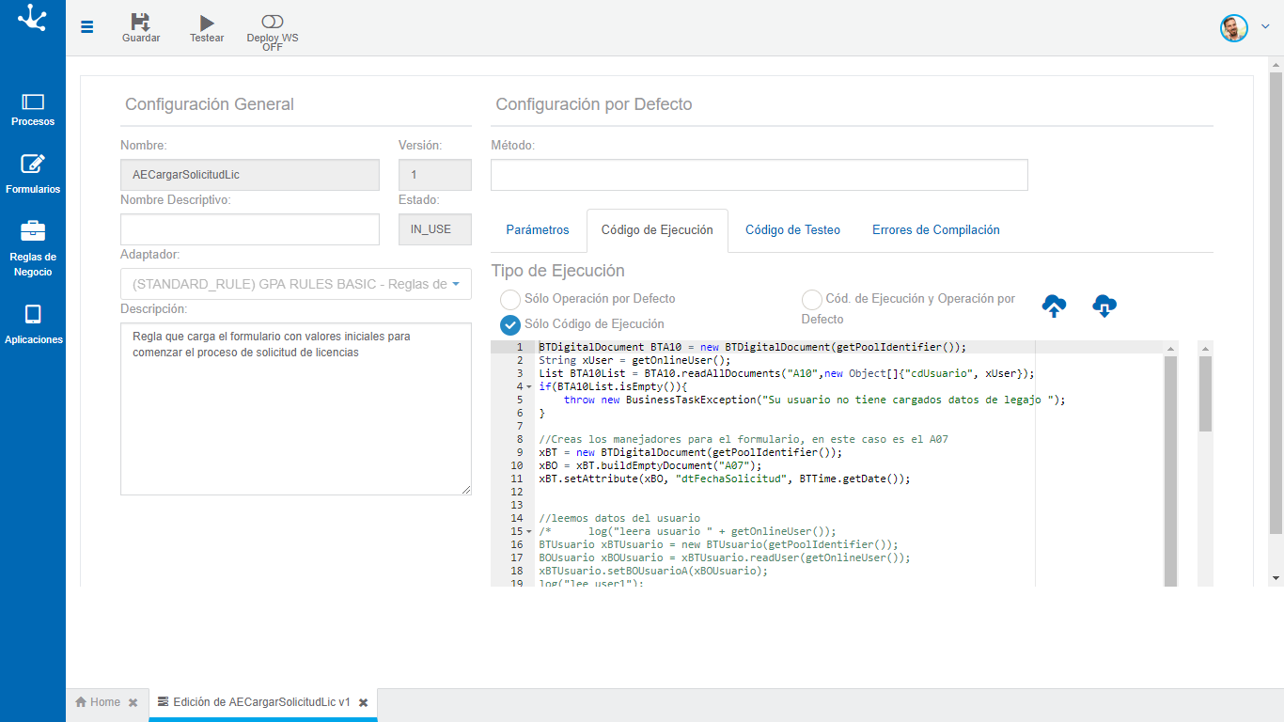The width and height of the screenshot is (1284, 722).
Task: Toggle the Deploy WS switch
Action: click(273, 22)
